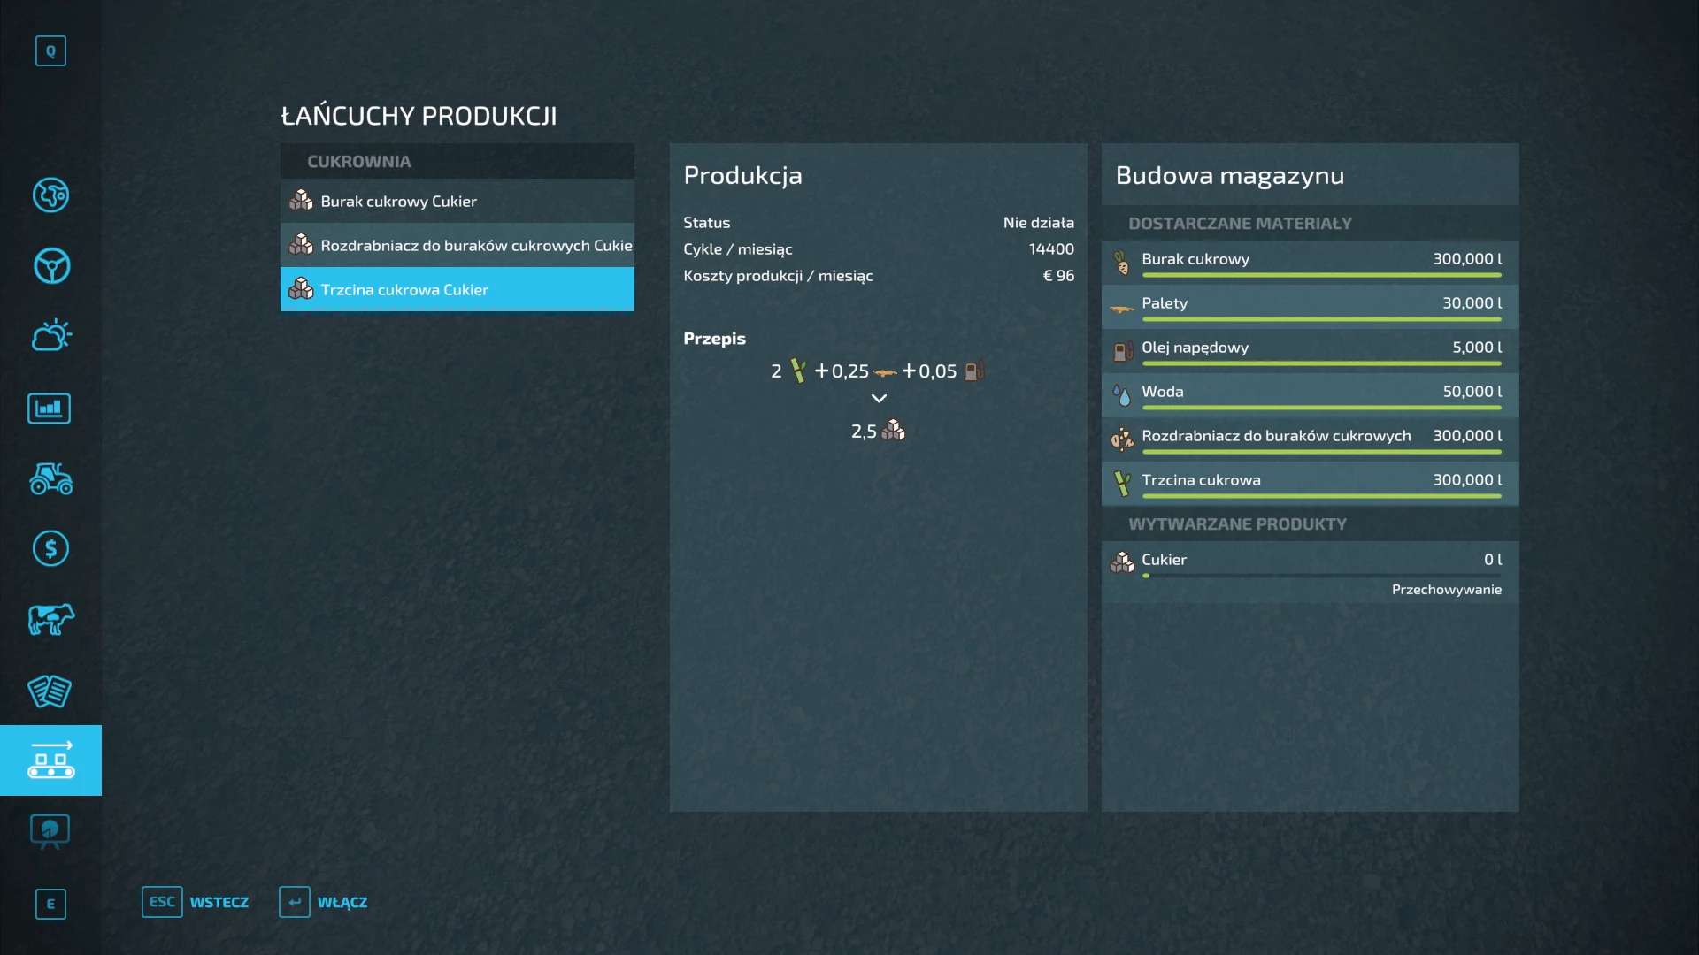Open the dollar finances sidebar icon
Screen dimensions: 1699x955
pos(50,549)
